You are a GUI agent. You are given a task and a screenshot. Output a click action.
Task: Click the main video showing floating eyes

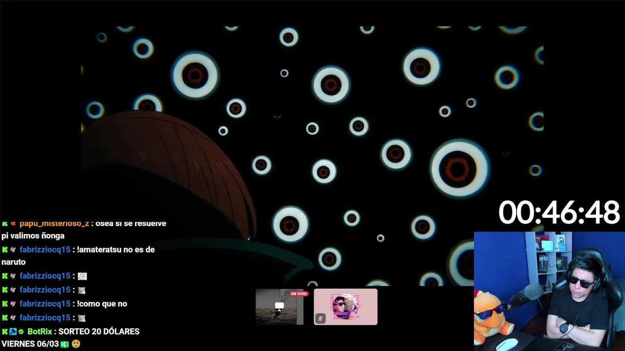point(312,156)
